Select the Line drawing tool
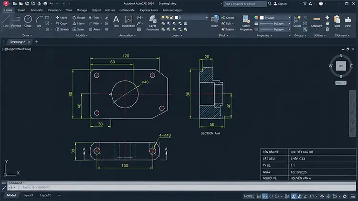Image resolution: width=358 pixels, height=201 pixels. [x=6, y=21]
